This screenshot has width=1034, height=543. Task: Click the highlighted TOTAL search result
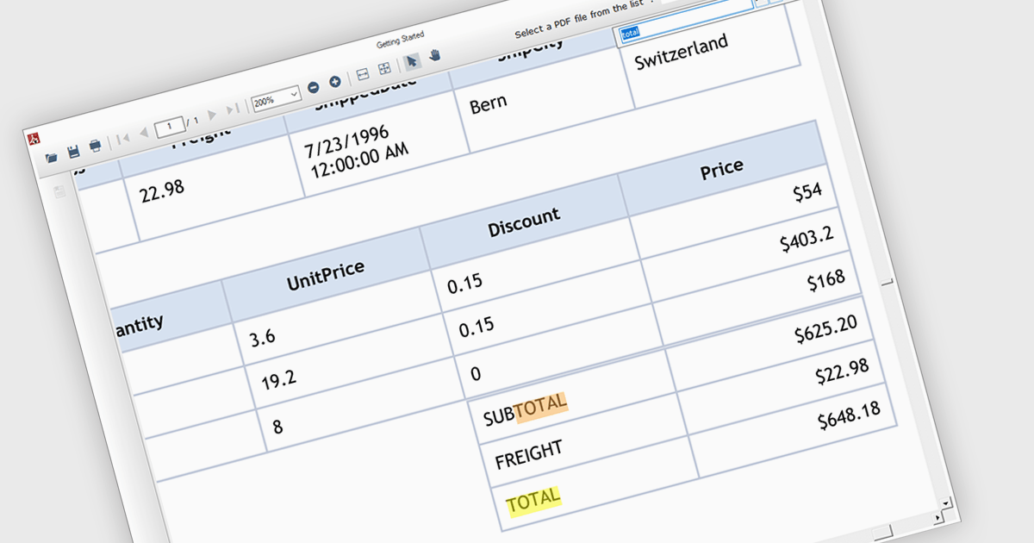[533, 500]
